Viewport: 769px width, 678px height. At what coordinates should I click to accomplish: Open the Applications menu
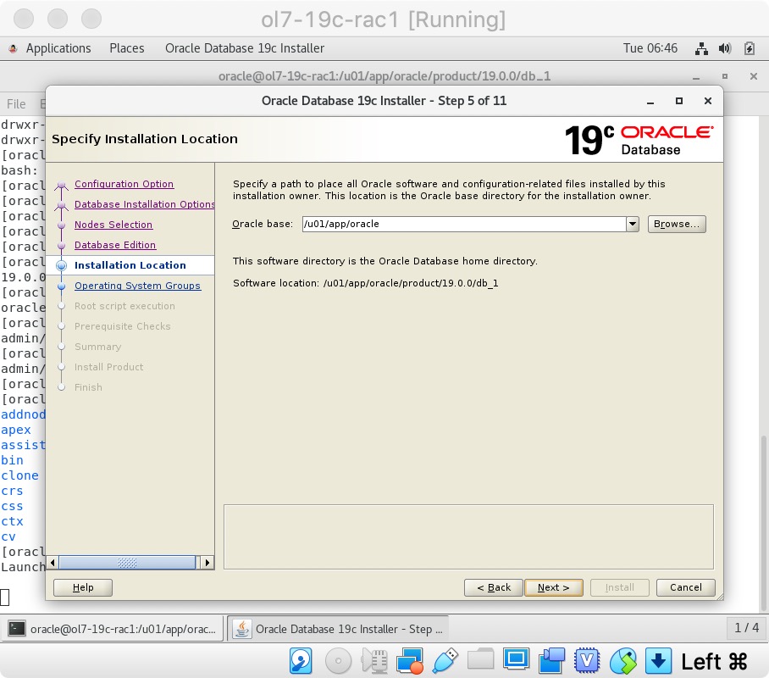click(x=58, y=48)
